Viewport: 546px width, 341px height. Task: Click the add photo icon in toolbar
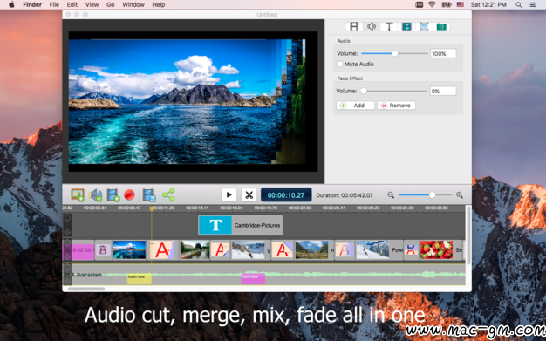[x=78, y=195]
